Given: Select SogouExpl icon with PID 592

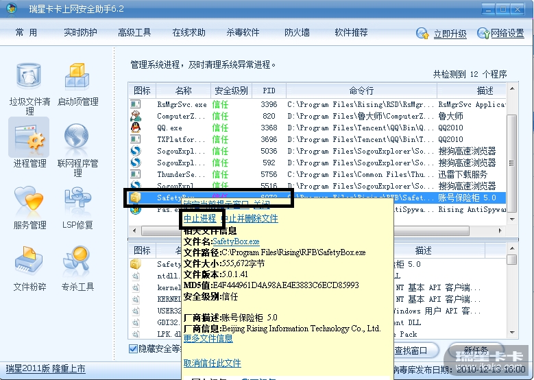Looking at the screenshot, I should [x=136, y=163].
